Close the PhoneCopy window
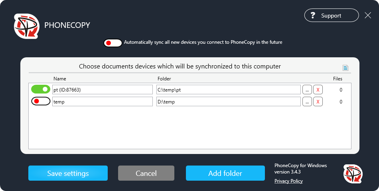 point(368,16)
